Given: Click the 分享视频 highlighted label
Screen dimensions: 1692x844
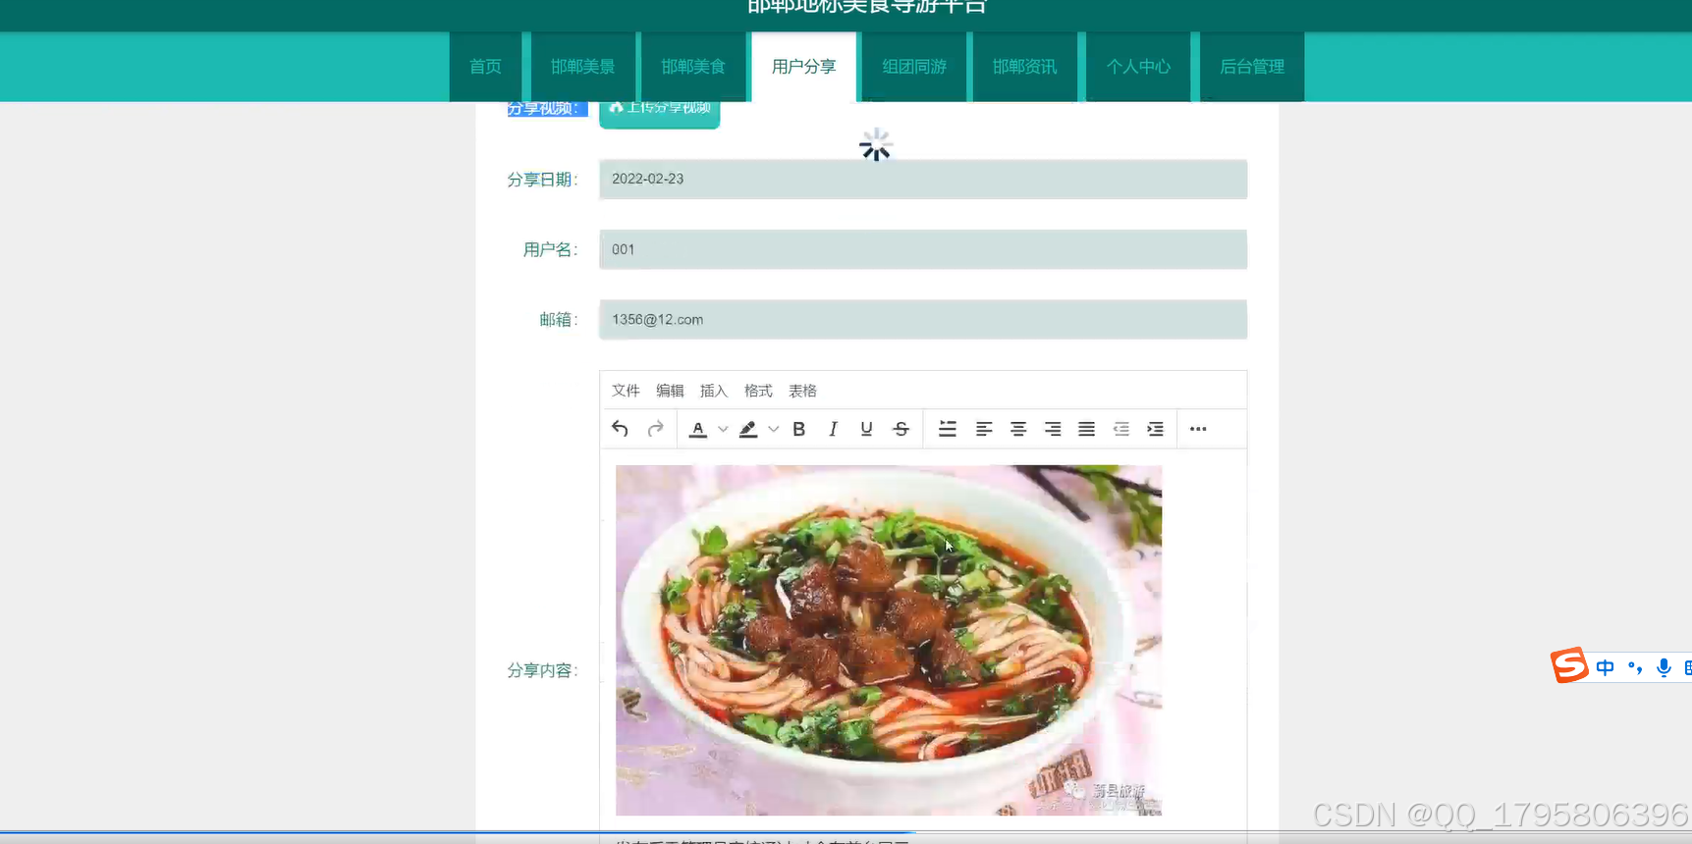Looking at the screenshot, I should 547,109.
